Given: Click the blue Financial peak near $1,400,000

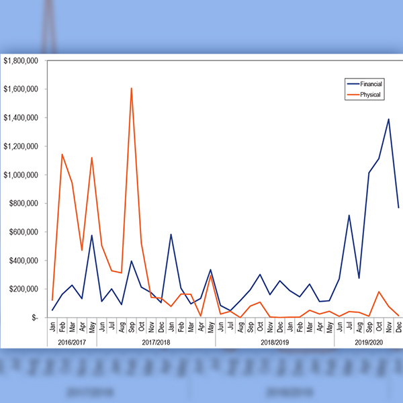Looking at the screenshot, I should (x=388, y=120).
